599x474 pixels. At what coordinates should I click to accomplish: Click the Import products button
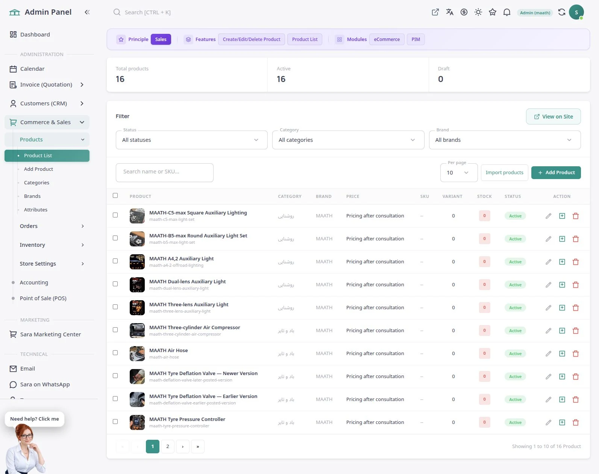tap(505, 173)
